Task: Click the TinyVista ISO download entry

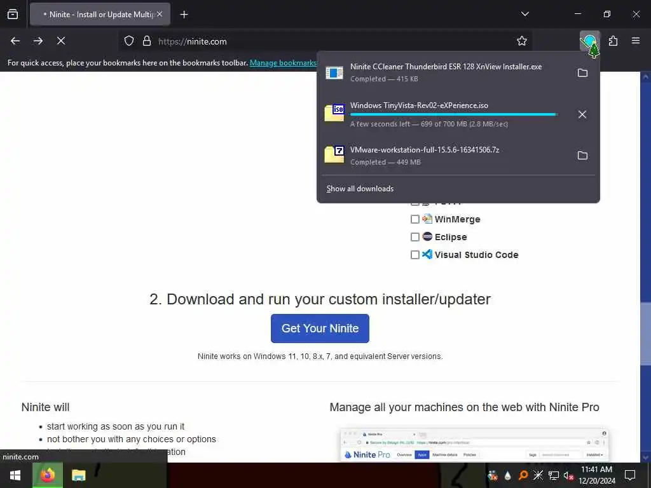Action: click(x=446, y=114)
